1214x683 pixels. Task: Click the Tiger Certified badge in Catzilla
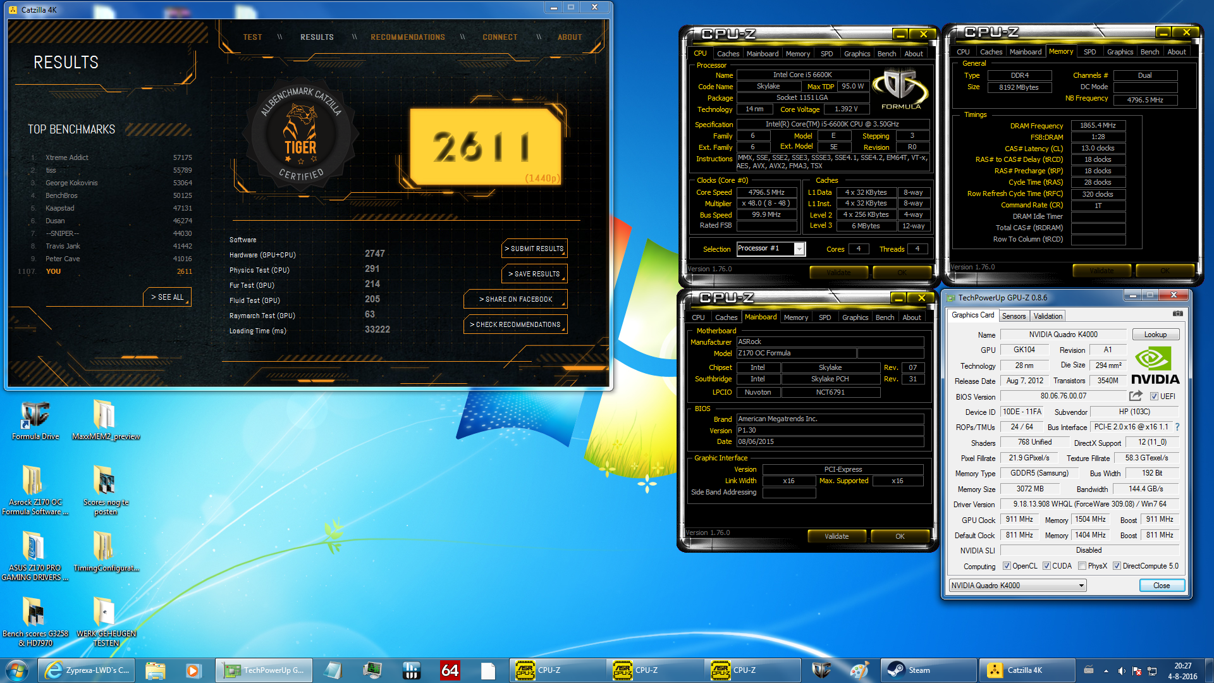point(301,134)
